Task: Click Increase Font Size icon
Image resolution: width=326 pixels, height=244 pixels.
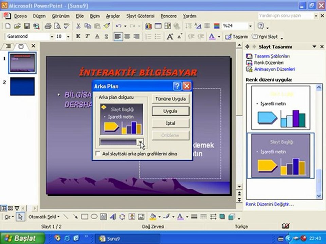Action: [170, 37]
